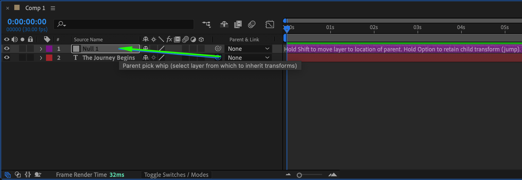This screenshot has height=180, width=522.
Task: Hide the Null 1 layer
Action: [7, 48]
